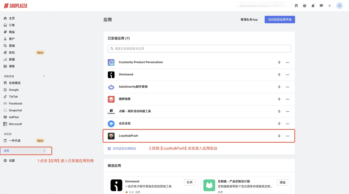Click the wifi status icon

click(x=330, y=6)
